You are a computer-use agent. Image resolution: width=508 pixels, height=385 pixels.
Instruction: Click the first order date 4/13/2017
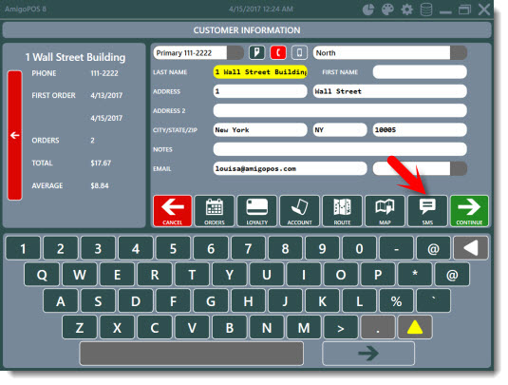coord(106,95)
